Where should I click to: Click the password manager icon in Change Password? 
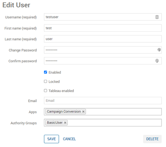159,50
